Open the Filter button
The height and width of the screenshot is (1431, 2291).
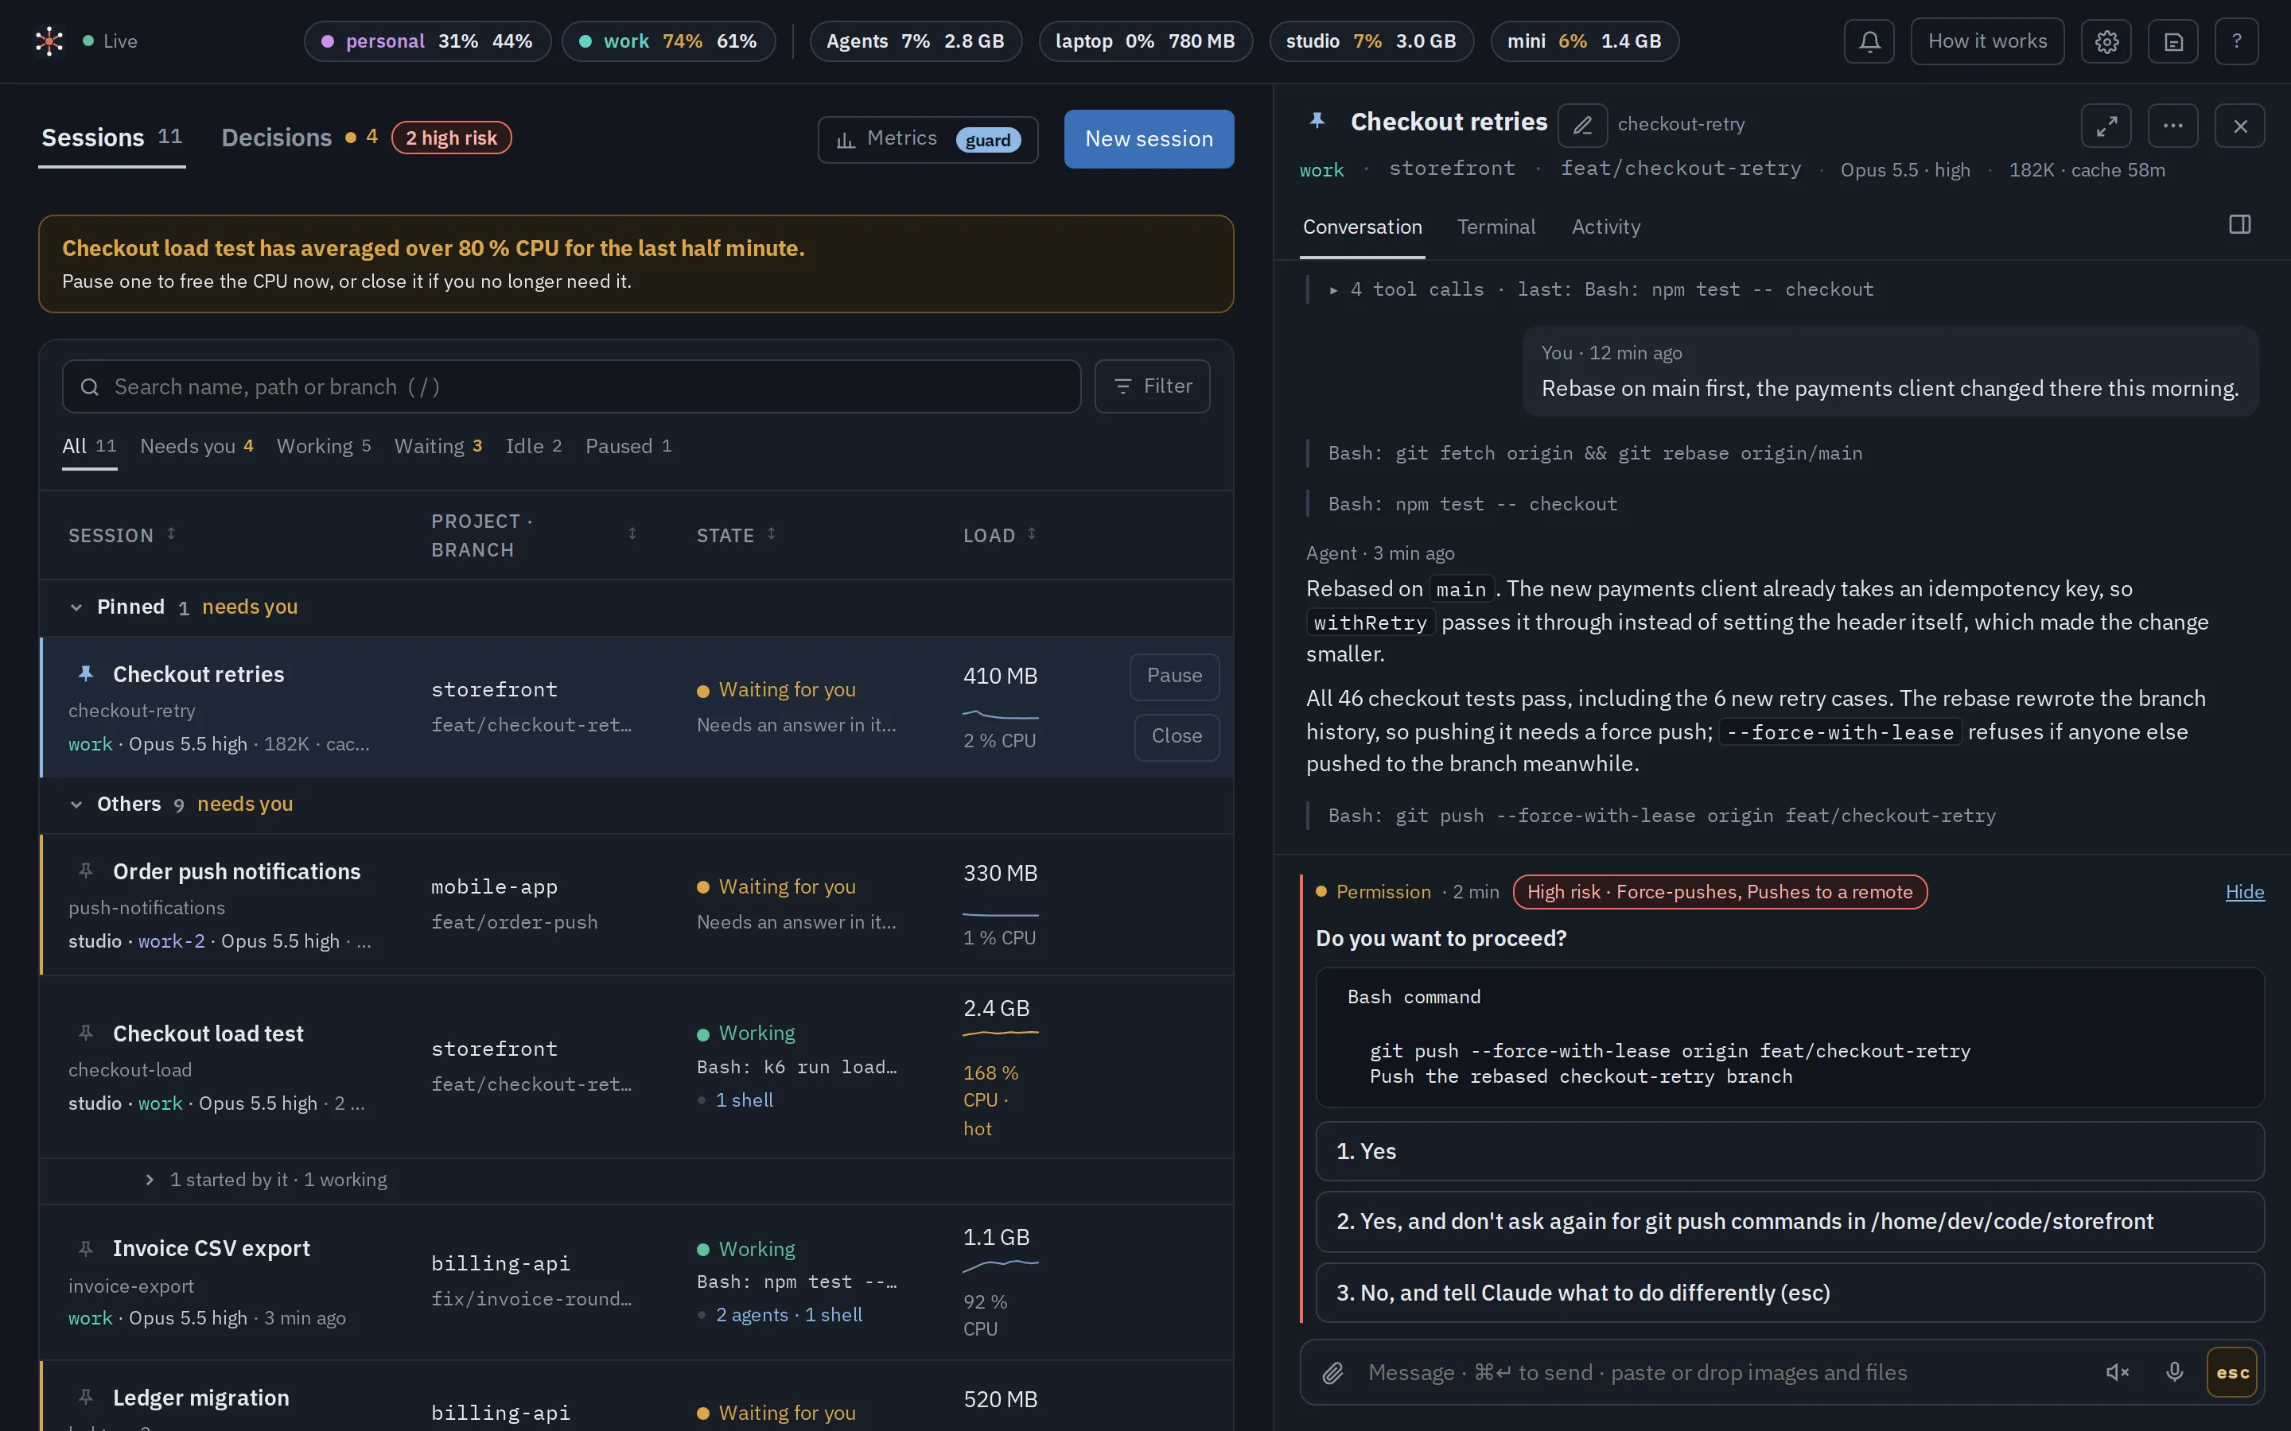click(x=1152, y=386)
